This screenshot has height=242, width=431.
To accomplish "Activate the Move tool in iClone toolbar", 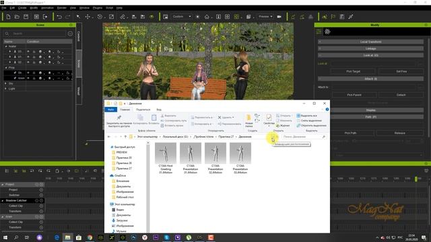I will point(88,17).
